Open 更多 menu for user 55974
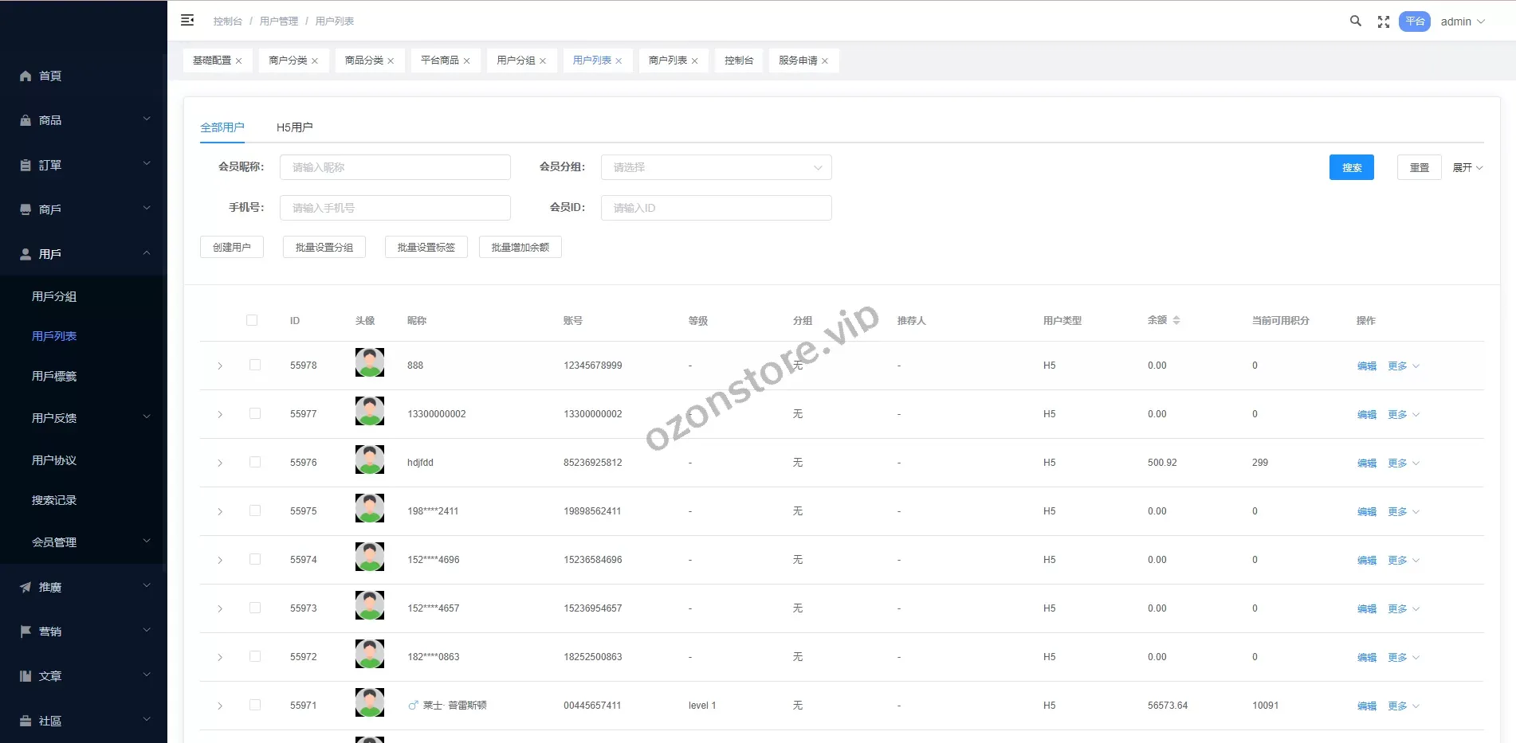This screenshot has height=743, width=1516. (x=1403, y=560)
